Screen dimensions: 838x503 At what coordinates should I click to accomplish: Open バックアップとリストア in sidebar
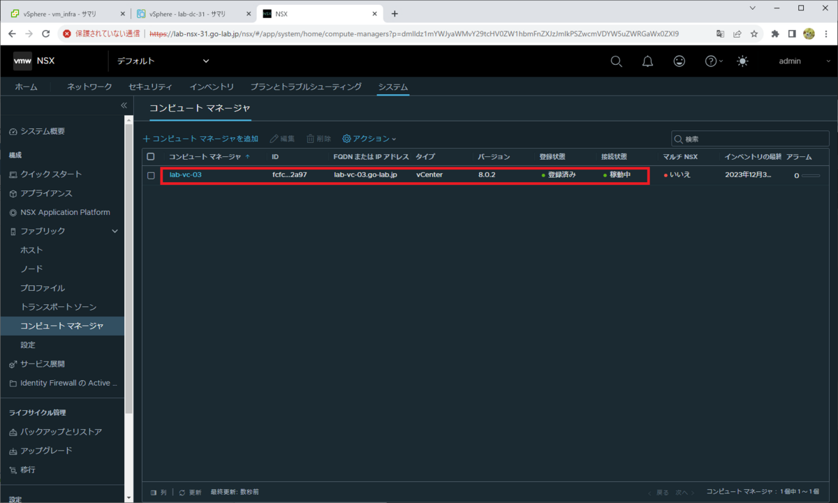pyautogui.click(x=62, y=432)
